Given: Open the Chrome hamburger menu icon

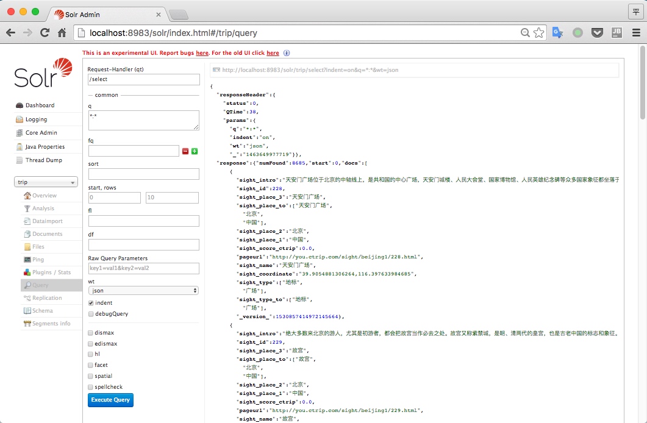Looking at the screenshot, I should tap(636, 33).
